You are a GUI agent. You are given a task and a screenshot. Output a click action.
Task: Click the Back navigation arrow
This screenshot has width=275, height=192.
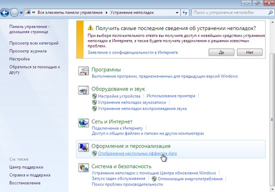4,12
